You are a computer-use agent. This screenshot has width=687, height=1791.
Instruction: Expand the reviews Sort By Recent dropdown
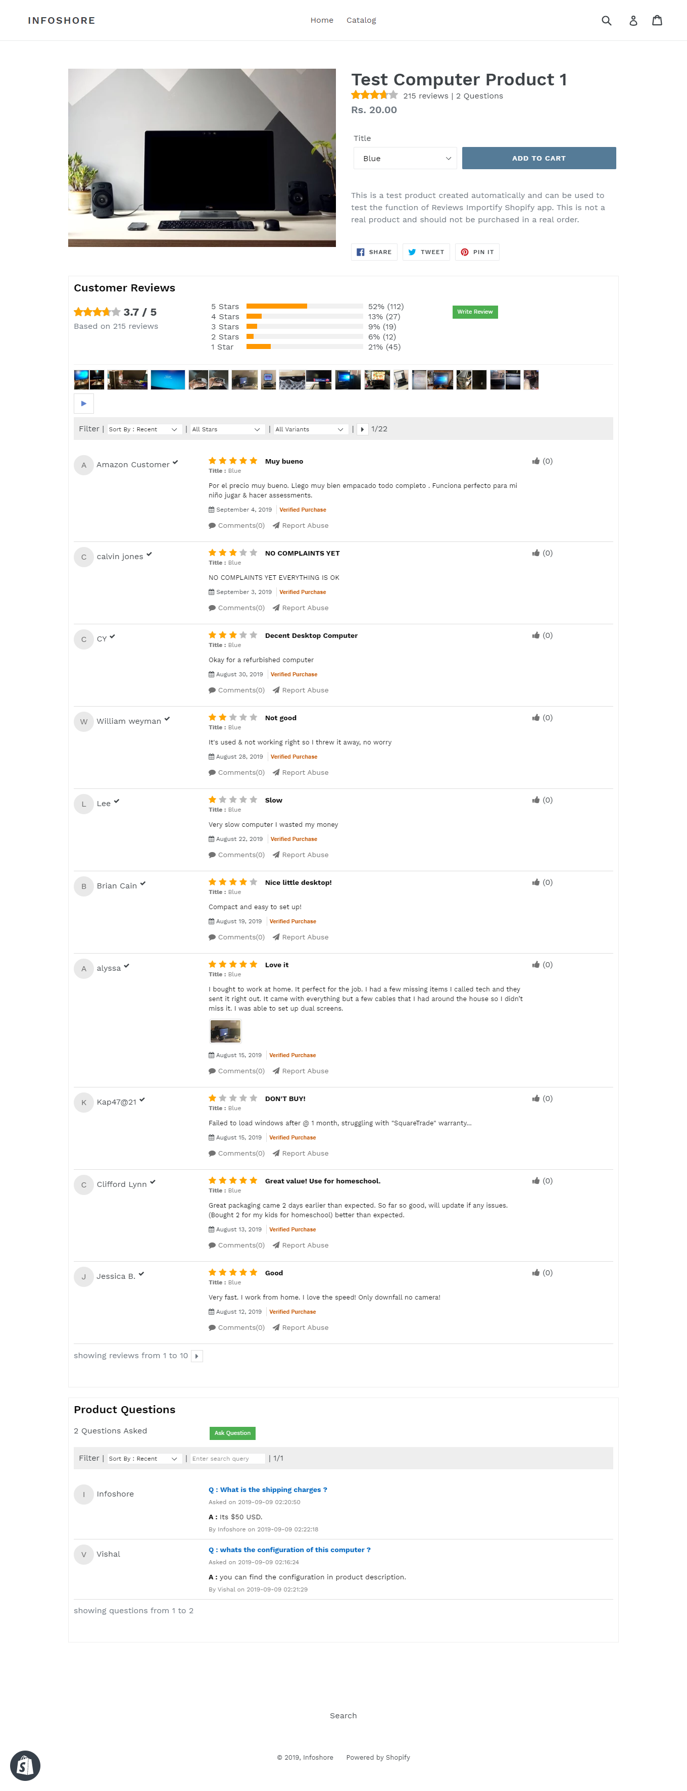(x=144, y=430)
